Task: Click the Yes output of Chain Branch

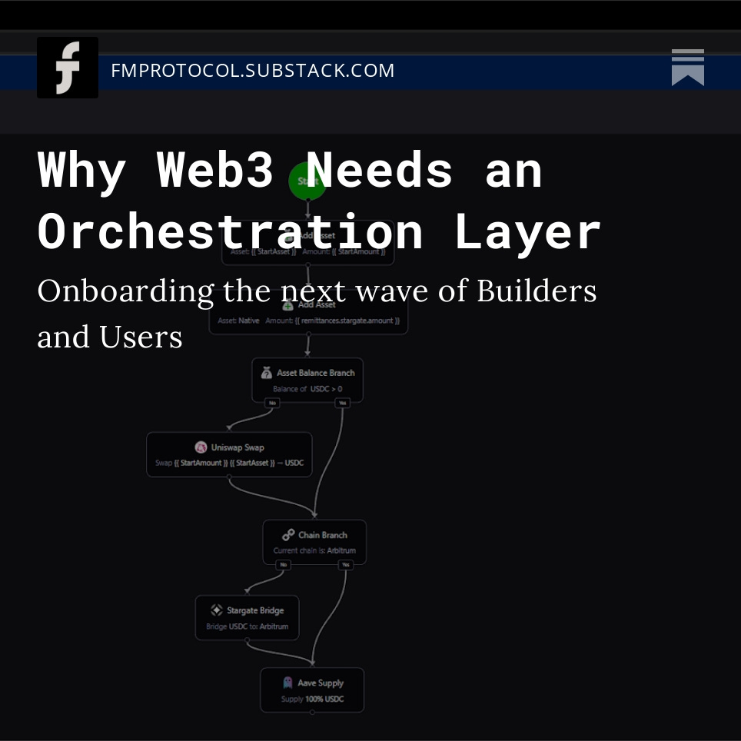Action: point(346,565)
